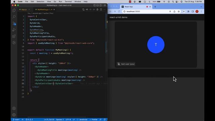
Task: Toggle the Primary Side Bar layout icon
Action: 95,5
